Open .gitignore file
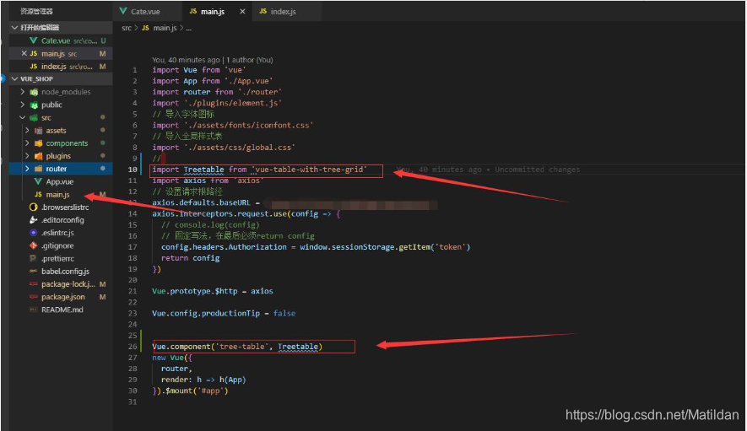The width and height of the screenshot is (747, 431). pyautogui.click(x=57, y=245)
